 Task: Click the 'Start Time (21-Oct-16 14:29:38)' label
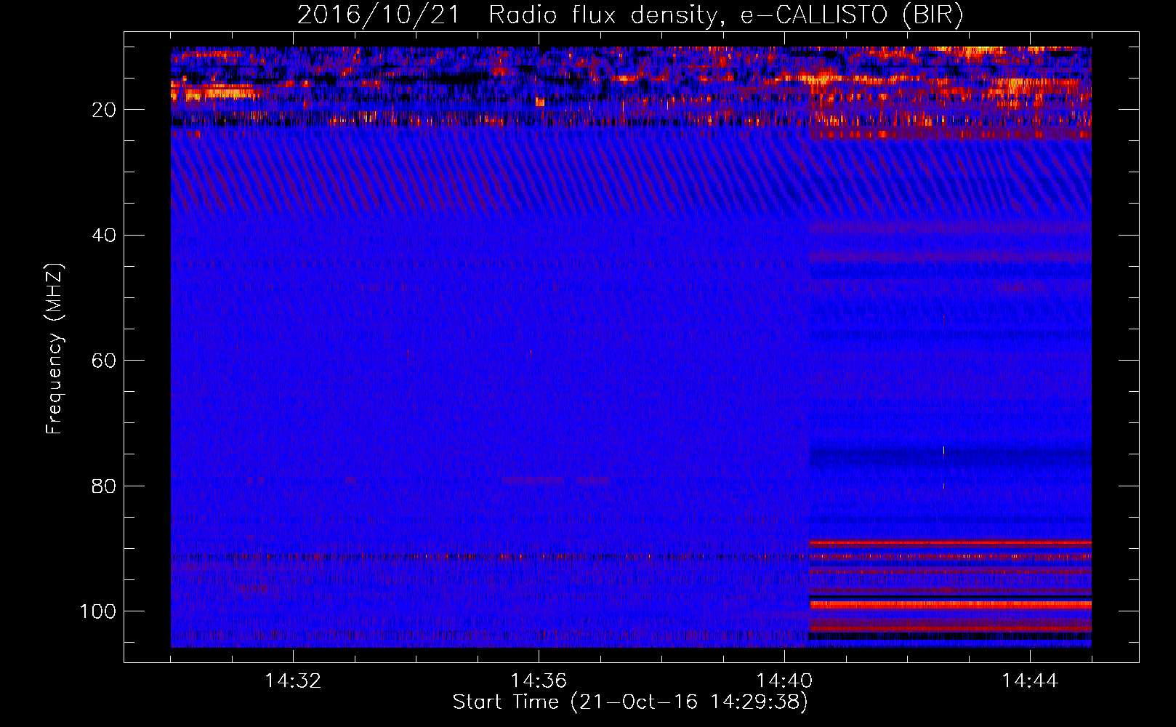click(x=630, y=702)
